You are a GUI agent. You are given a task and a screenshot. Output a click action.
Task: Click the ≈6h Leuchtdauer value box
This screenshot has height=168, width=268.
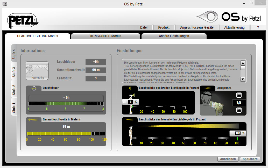[96, 62]
